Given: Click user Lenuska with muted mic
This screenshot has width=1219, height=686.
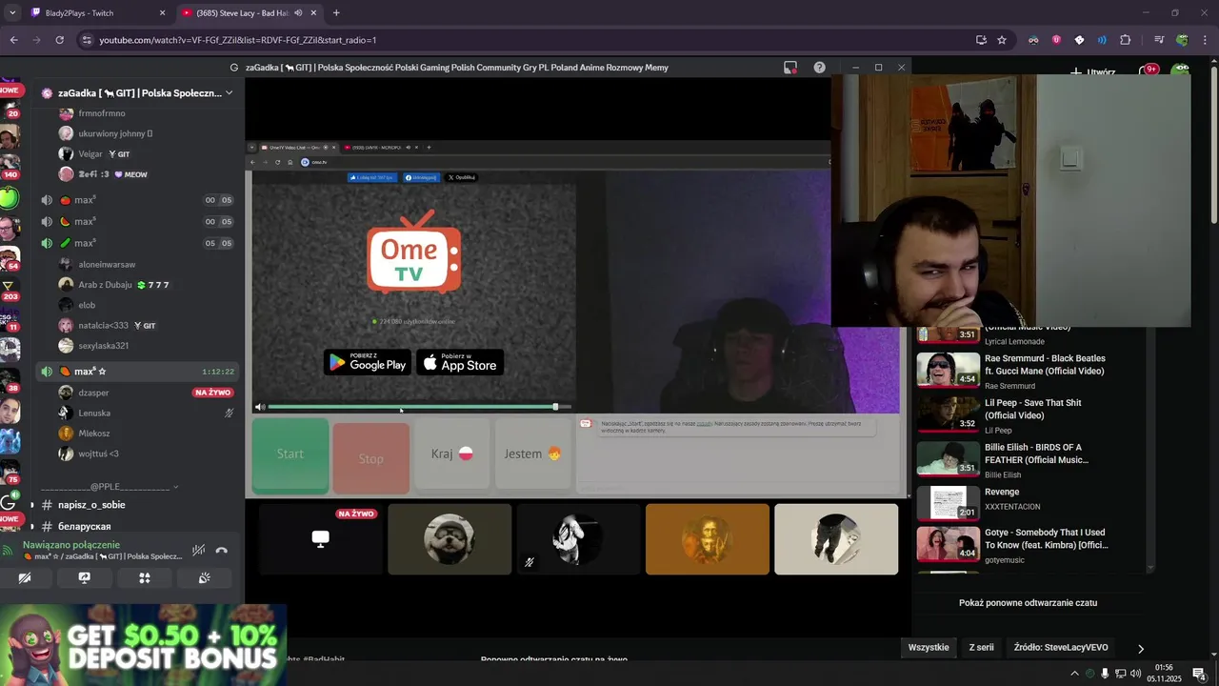Looking at the screenshot, I should [x=94, y=414].
